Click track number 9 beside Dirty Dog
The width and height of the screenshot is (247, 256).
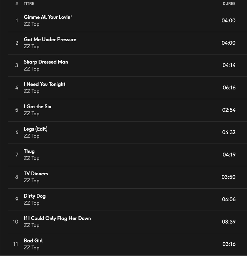pyautogui.click(x=16, y=199)
